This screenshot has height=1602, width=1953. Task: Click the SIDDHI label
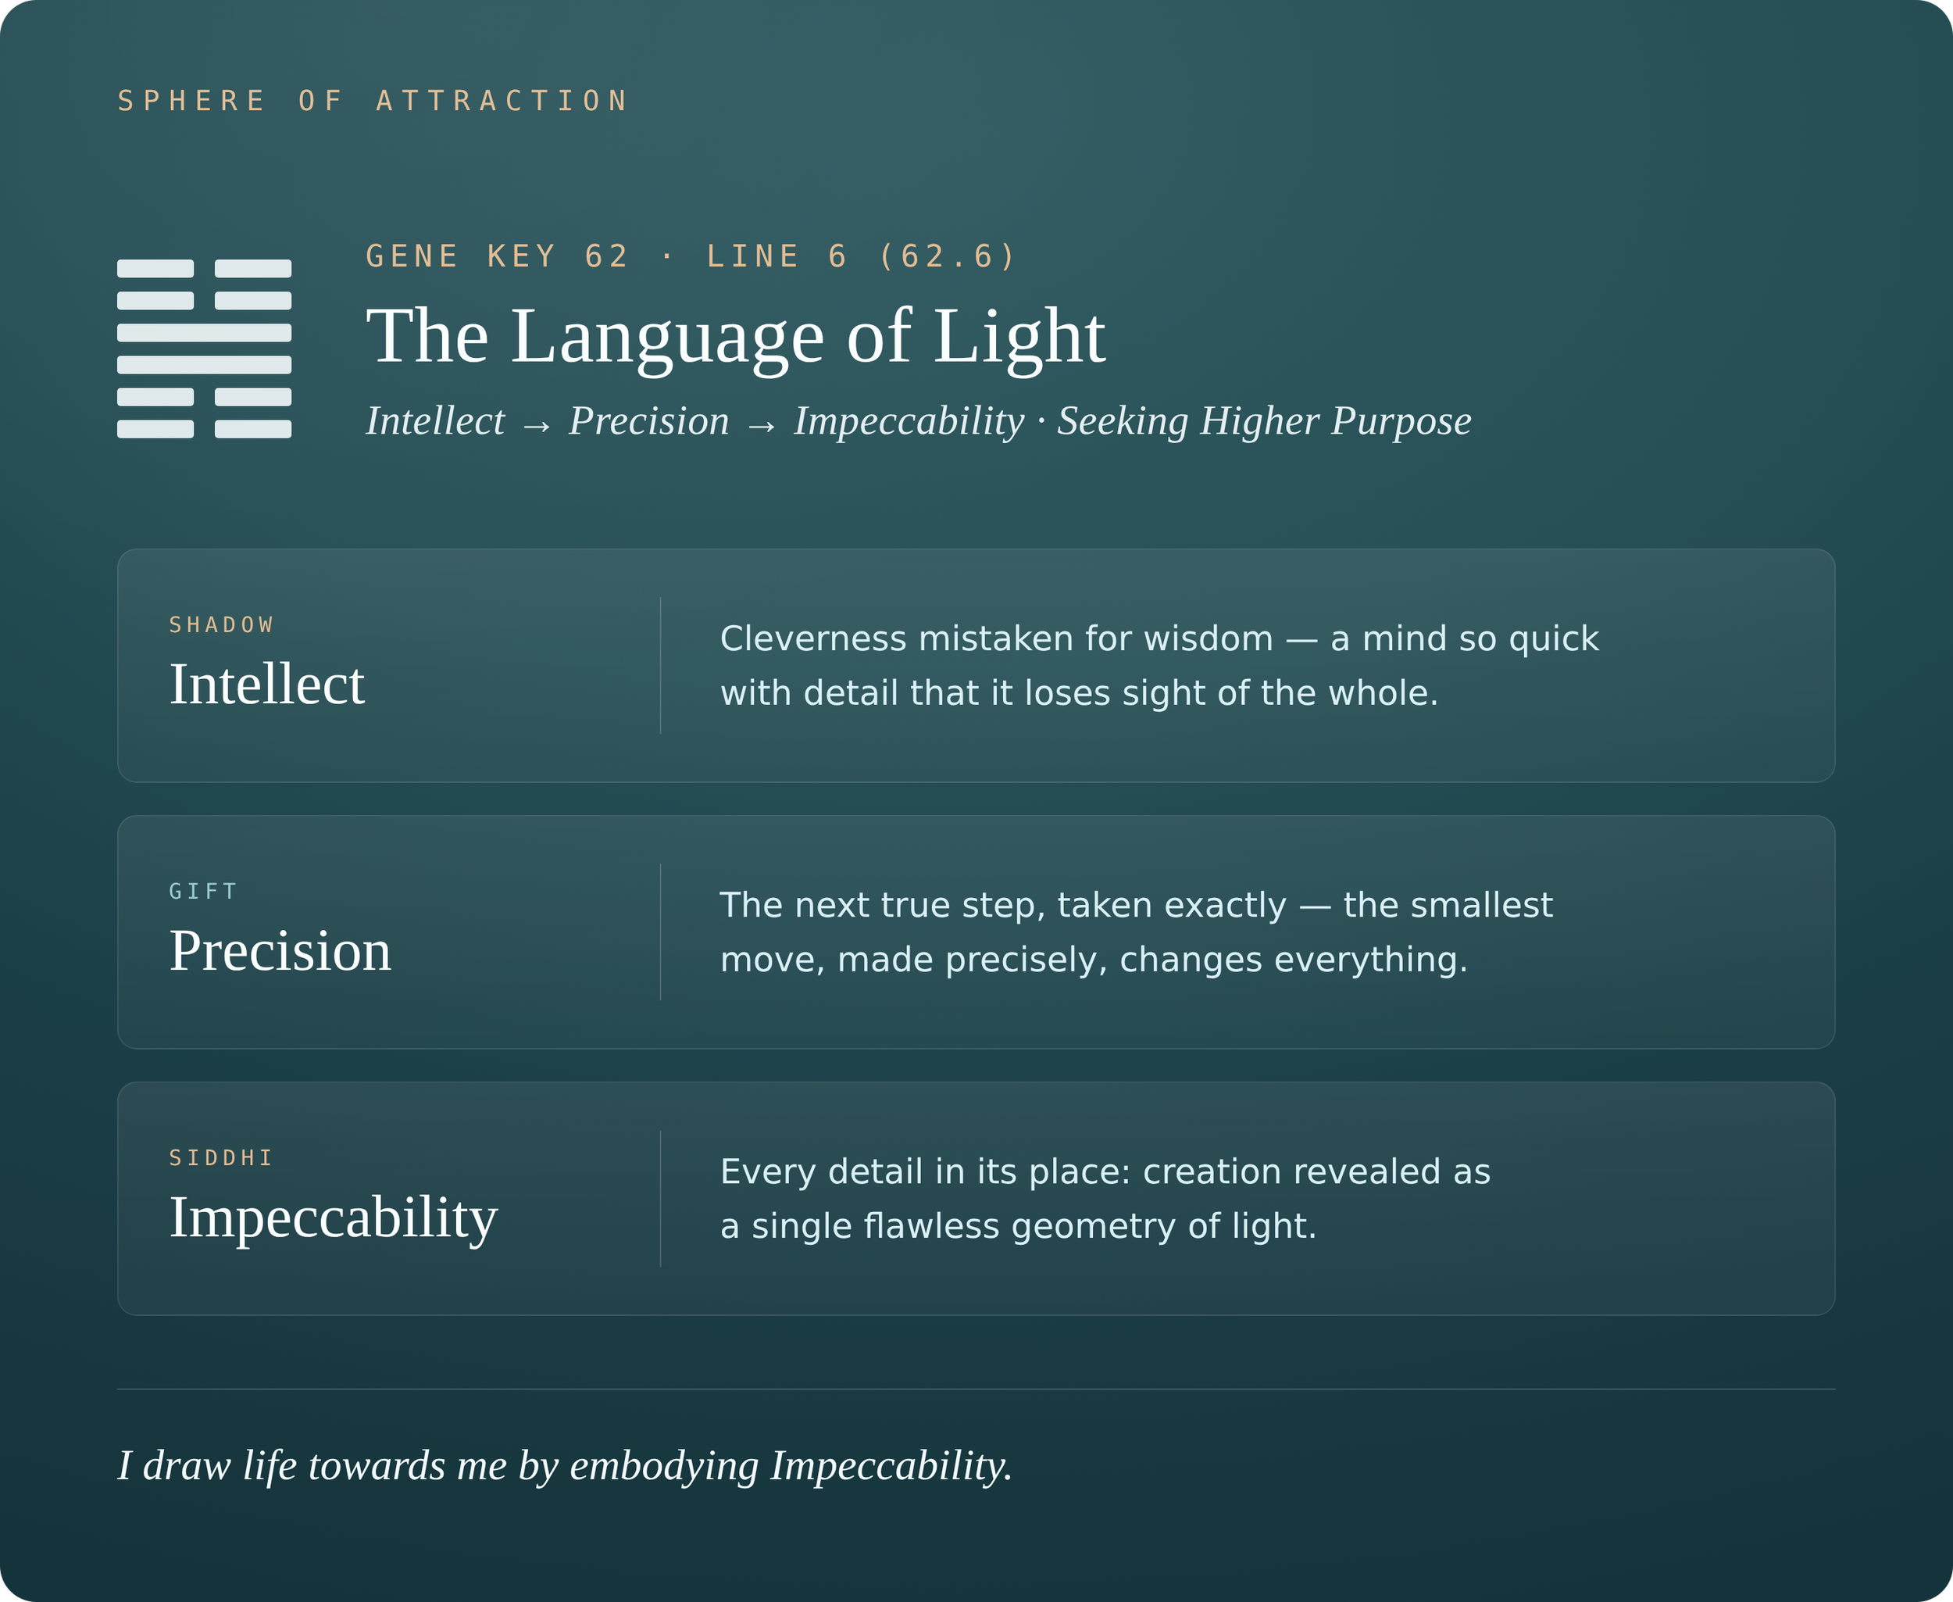point(221,1158)
